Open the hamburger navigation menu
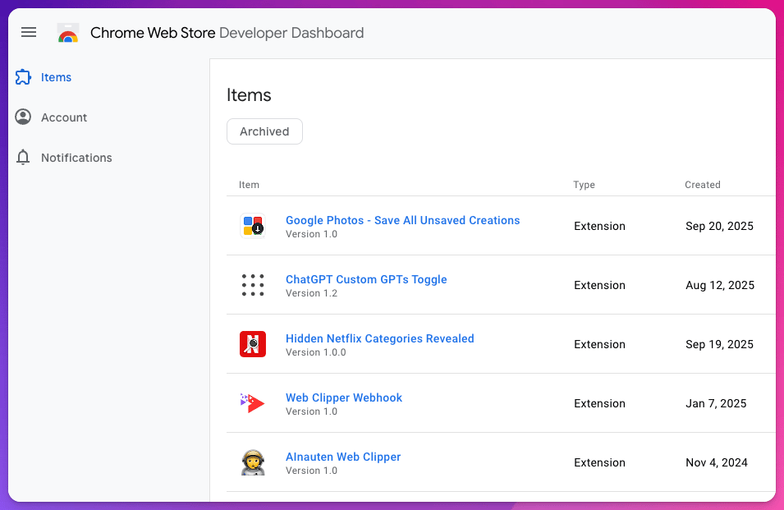This screenshot has width=784, height=510. [29, 33]
